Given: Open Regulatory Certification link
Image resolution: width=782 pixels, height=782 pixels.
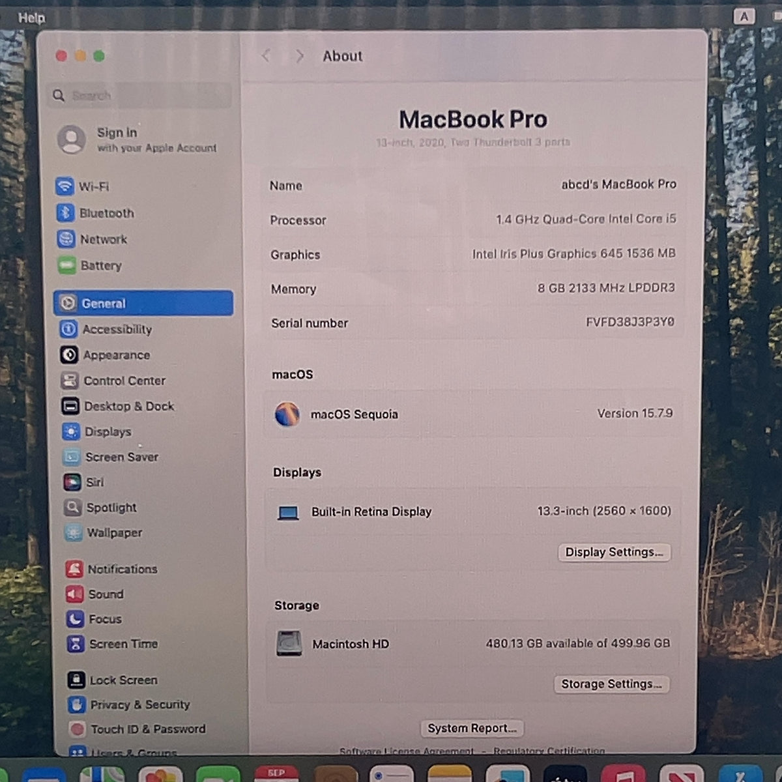Looking at the screenshot, I should coord(549,751).
